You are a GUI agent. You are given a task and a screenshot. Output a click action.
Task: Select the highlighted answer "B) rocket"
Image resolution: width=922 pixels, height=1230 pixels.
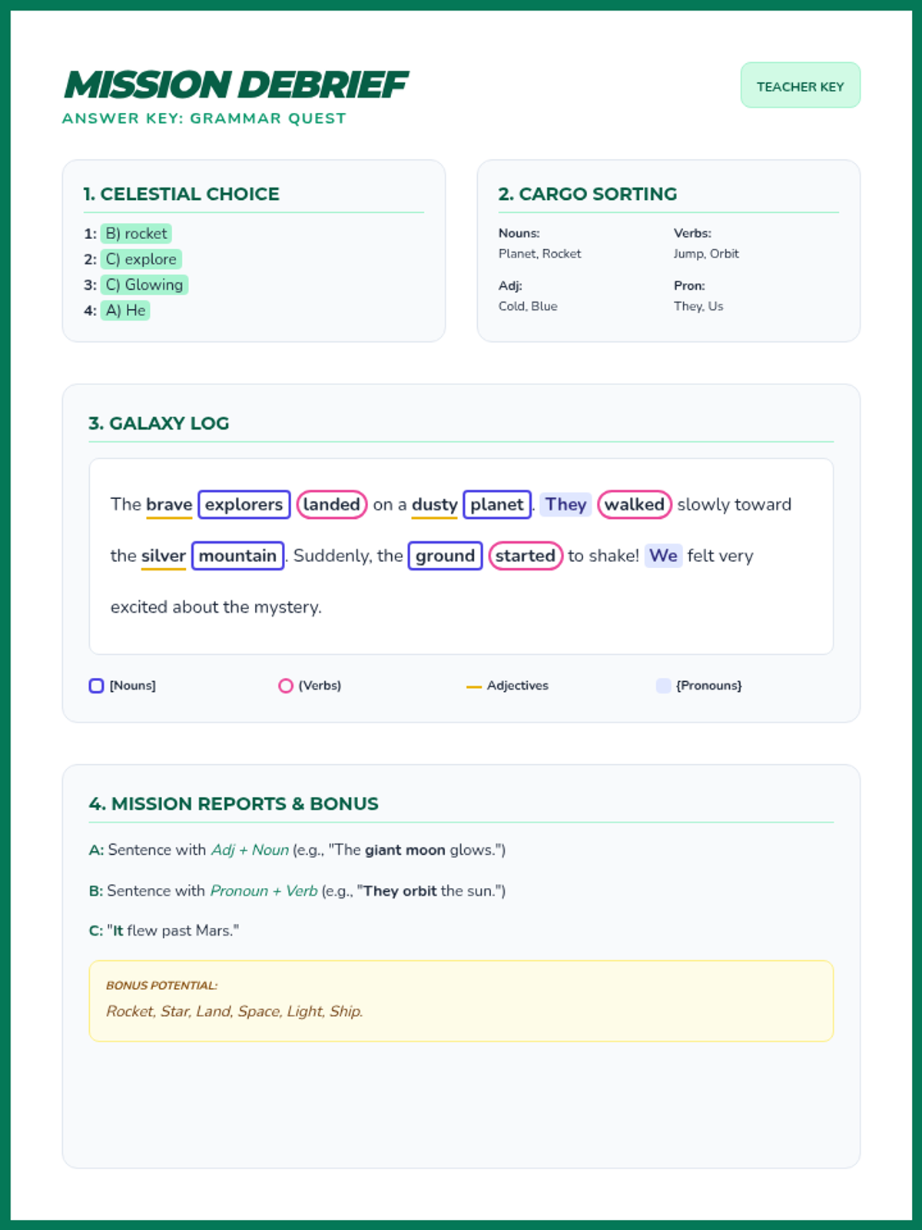(136, 234)
